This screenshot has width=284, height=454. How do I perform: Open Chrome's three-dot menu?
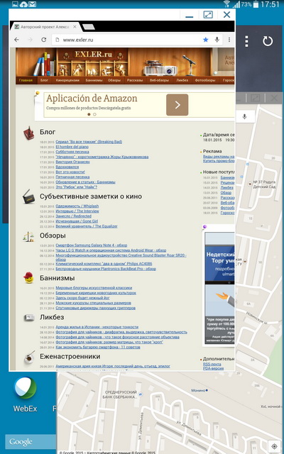point(229,40)
